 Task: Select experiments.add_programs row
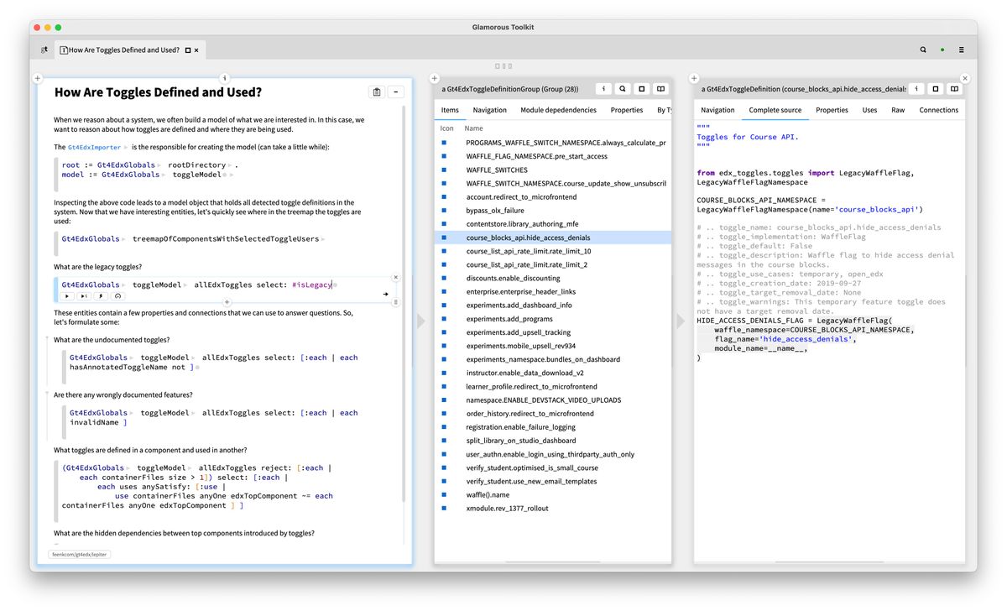coord(553,319)
